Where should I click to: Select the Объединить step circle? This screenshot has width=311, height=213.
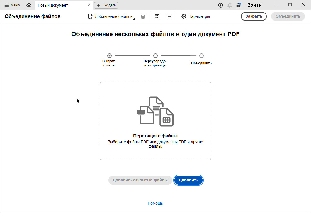201,56
